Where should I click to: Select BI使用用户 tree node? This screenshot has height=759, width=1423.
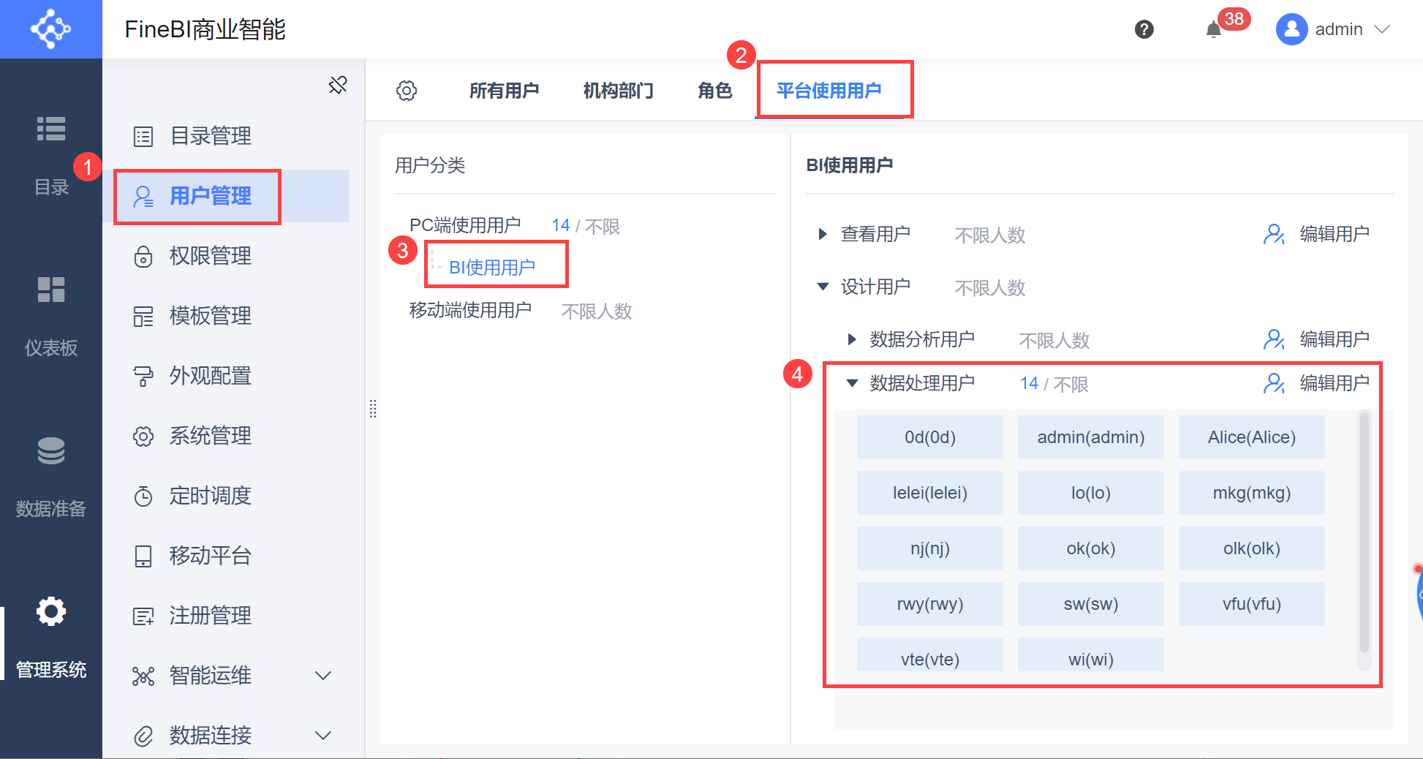coord(492,268)
